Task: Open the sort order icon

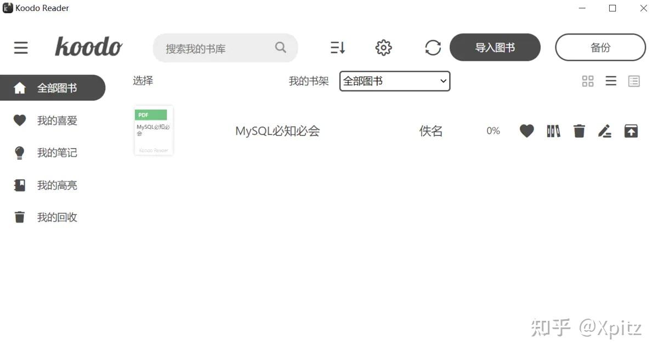Action: coord(338,48)
